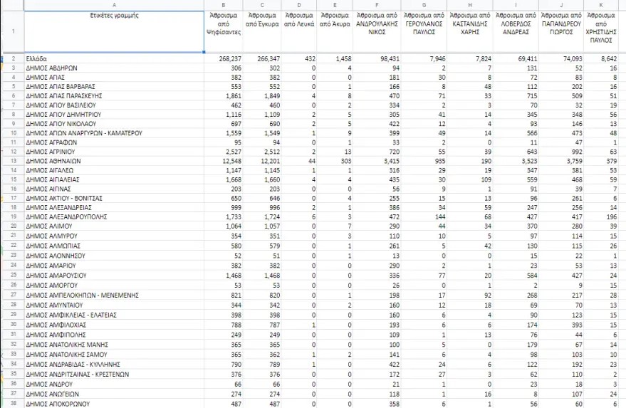Click the fill handle on cell A1
Image resolution: width=626 pixels, height=408 pixels.
tap(204, 53)
